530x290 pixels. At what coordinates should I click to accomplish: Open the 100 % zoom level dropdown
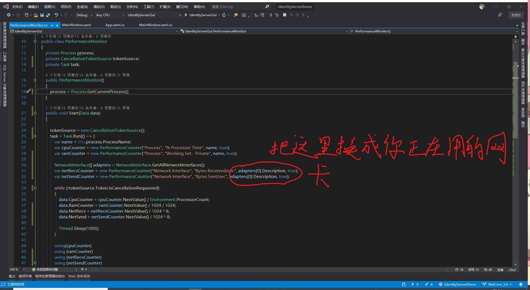pyautogui.click(x=24, y=270)
